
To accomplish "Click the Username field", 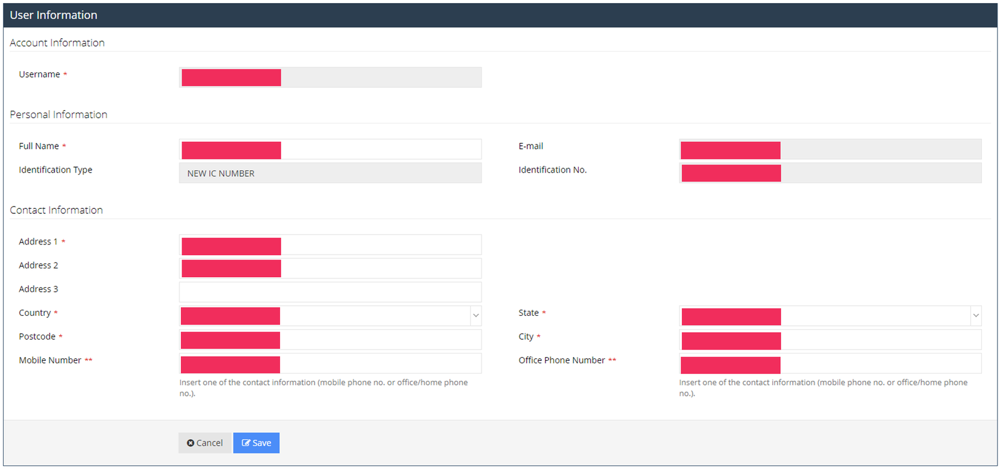I will tap(330, 78).
